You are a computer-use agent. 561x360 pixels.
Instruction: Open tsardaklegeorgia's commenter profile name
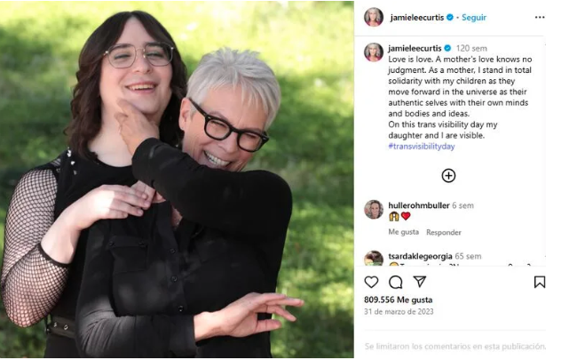coord(421,256)
